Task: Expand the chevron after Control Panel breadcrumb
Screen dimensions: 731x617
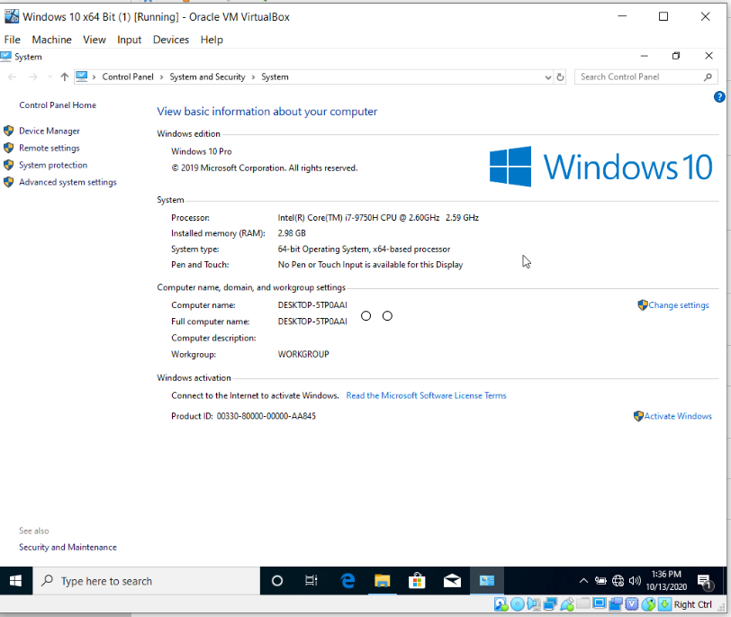Action: [x=161, y=77]
